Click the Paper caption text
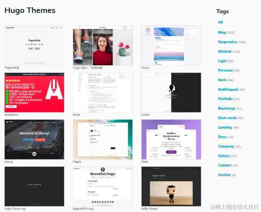The width and height of the screenshot is (261, 212). [77, 162]
